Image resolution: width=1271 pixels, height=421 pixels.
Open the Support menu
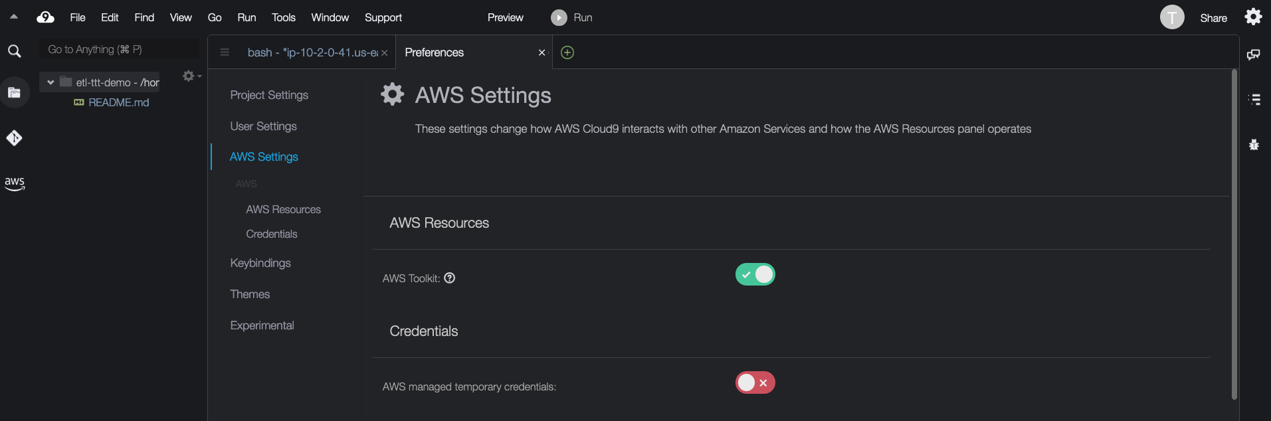[383, 18]
